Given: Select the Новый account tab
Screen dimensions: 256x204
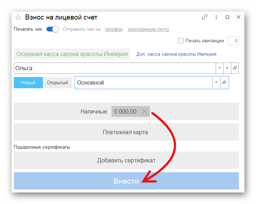Looking at the screenshot, I should point(28,82).
